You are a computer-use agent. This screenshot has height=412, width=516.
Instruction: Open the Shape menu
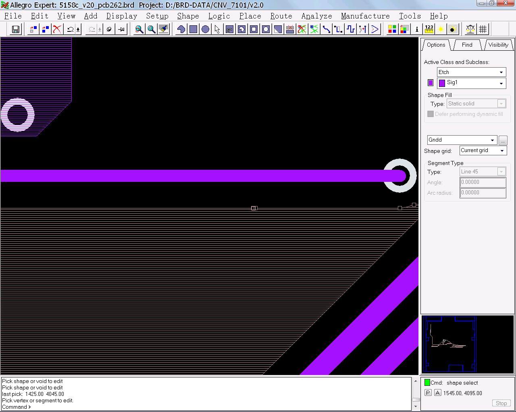[188, 16]
